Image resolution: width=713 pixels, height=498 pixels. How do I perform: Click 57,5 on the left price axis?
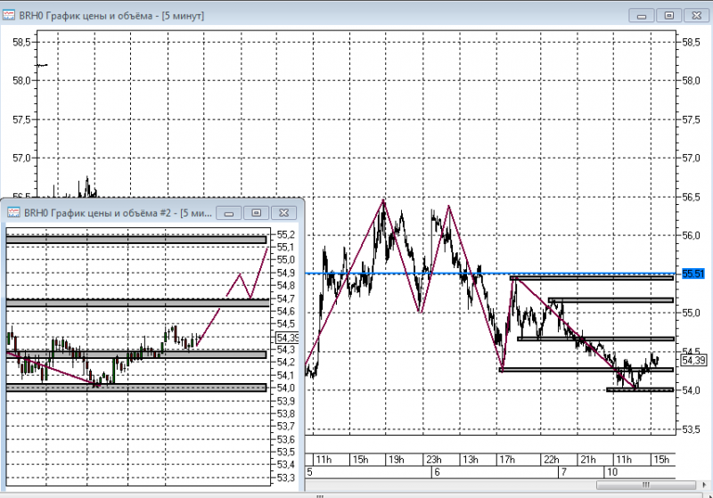pyautogui.click(x=21, y=119)
